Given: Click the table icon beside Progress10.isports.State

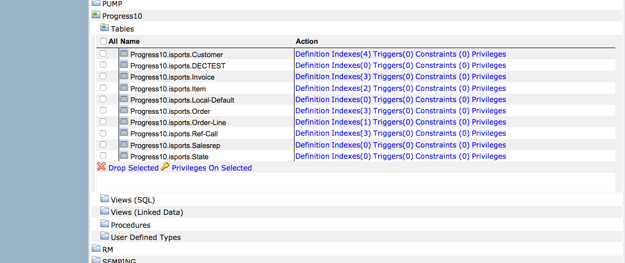Looking at the screenshot, I should [124, 156].
